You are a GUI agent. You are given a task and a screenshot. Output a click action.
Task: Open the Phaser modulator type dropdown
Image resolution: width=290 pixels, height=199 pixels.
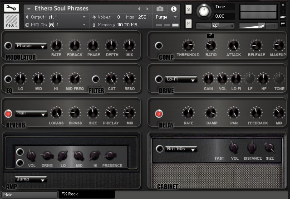[31, 46]
